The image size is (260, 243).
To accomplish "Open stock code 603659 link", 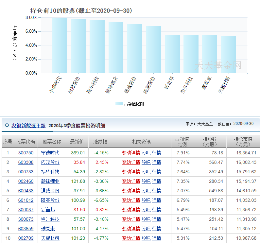I will [x=26, y=229].
